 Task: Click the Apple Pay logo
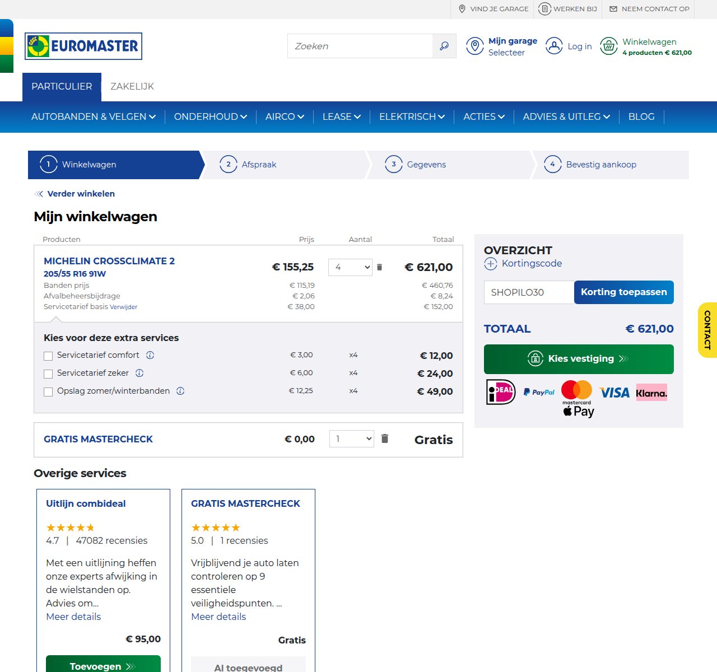click(x=579, y=412)
